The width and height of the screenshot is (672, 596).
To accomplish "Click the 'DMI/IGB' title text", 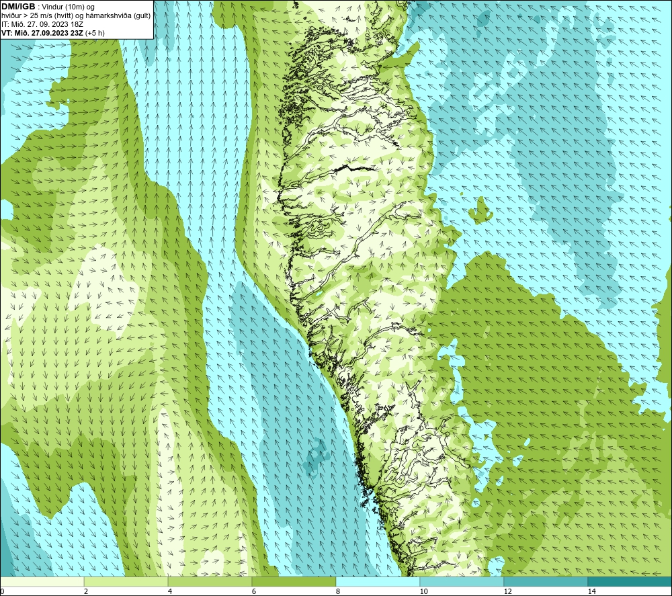I will point(18,7).
